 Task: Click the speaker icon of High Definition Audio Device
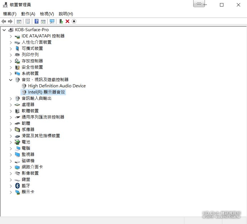(x=24, y=86)
